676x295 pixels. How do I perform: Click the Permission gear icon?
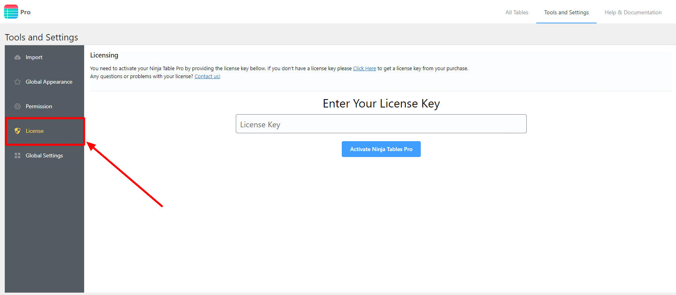tap(17, 107)
